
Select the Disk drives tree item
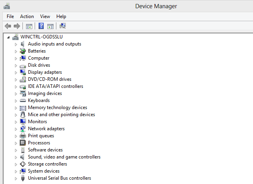pyautogui.click(x=39, y=65)
